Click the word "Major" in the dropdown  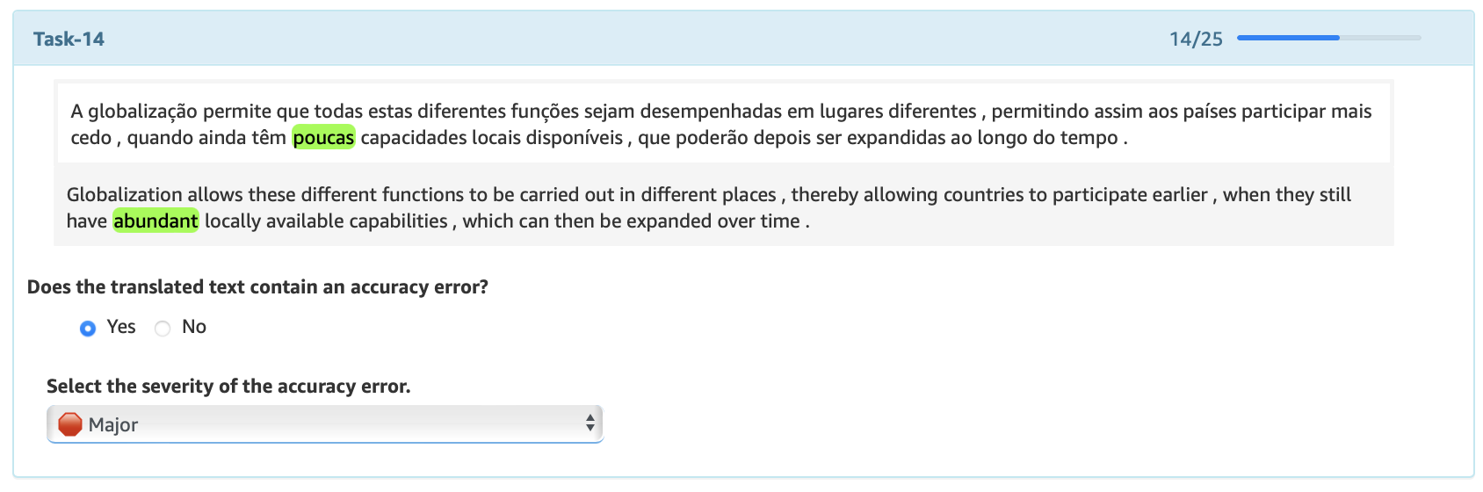(113, 425)
